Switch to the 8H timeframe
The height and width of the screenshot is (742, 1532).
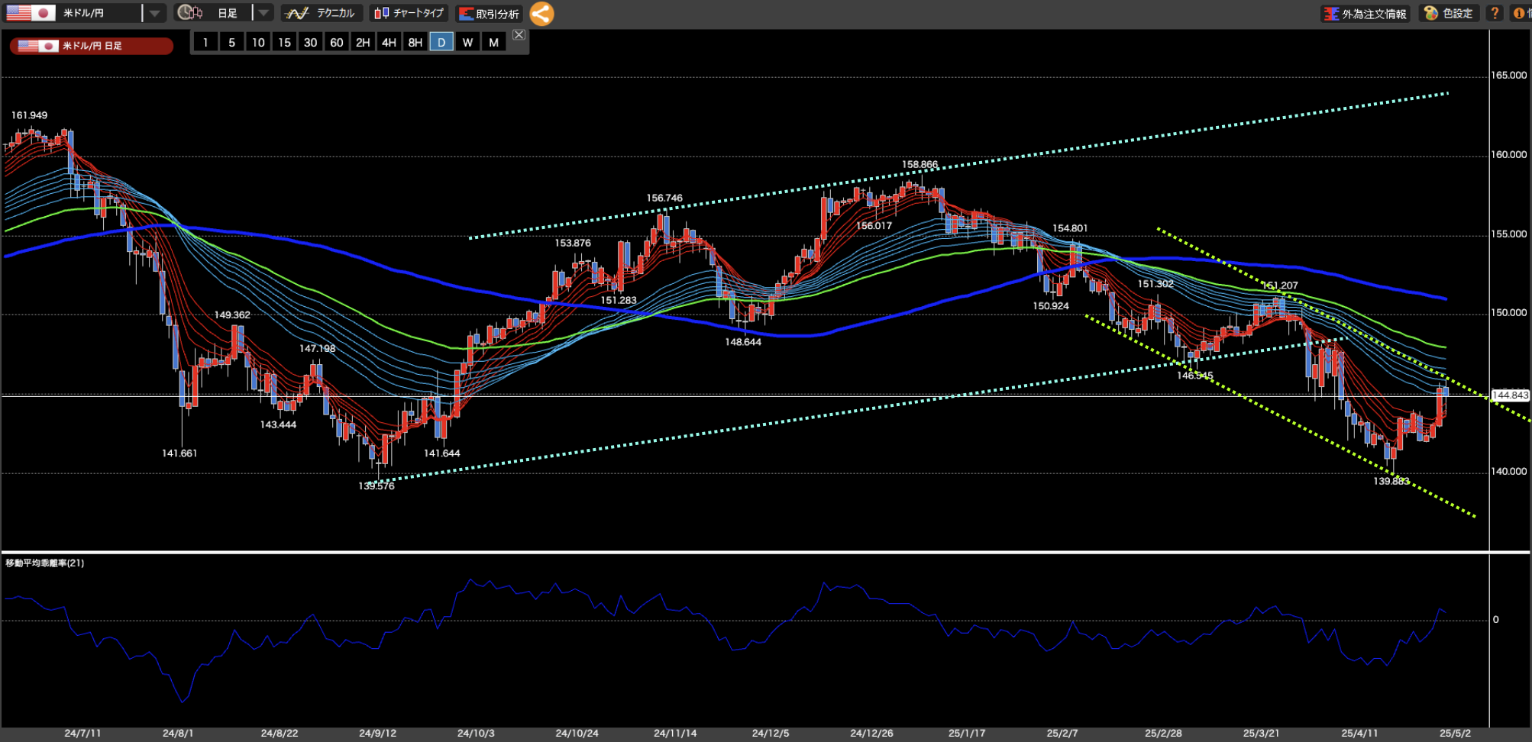click(415, 42)
